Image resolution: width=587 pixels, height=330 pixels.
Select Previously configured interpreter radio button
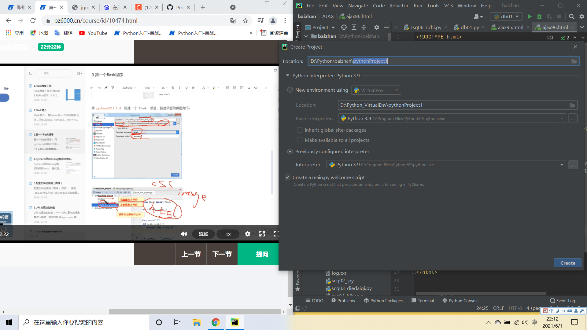[290, 152]
